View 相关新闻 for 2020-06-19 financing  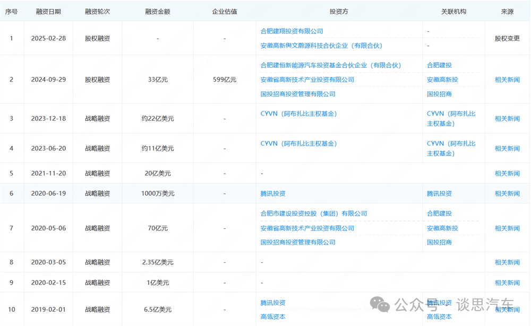[x=507, y=193]
